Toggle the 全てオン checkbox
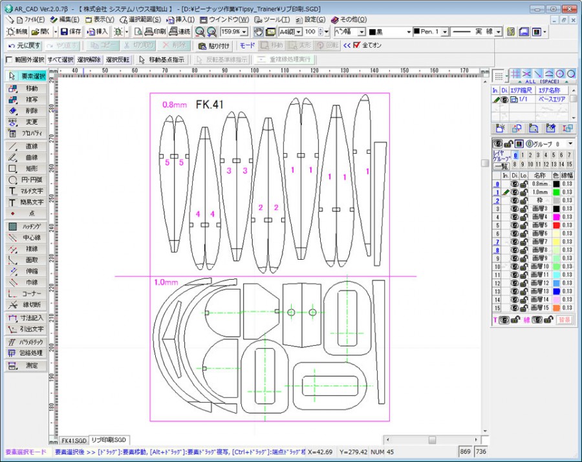 pos(356,46)
